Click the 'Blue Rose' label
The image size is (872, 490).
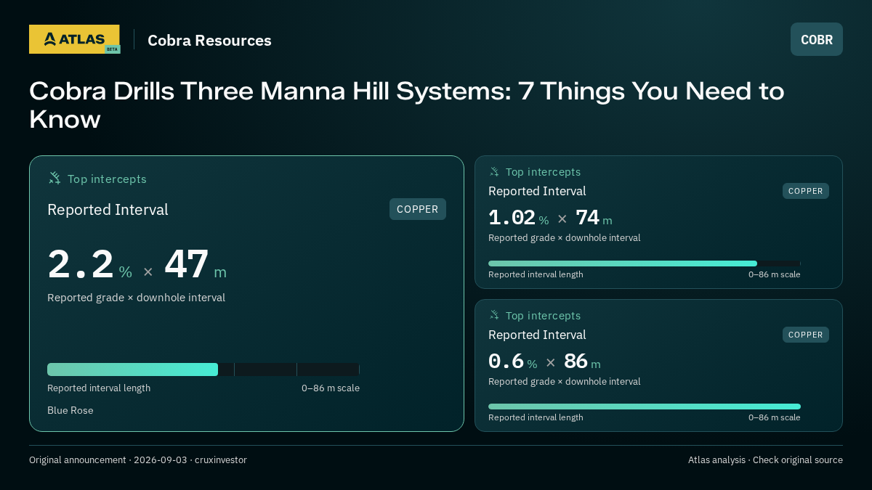click(70, 410)
